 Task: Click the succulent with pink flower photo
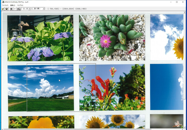tap(112, 38)
